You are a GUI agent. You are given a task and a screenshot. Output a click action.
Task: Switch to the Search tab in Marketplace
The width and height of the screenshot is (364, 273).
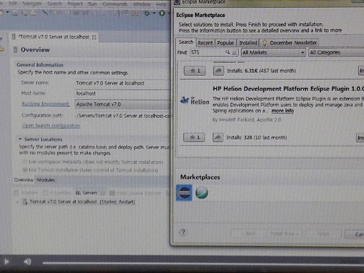tap(186, 42)
